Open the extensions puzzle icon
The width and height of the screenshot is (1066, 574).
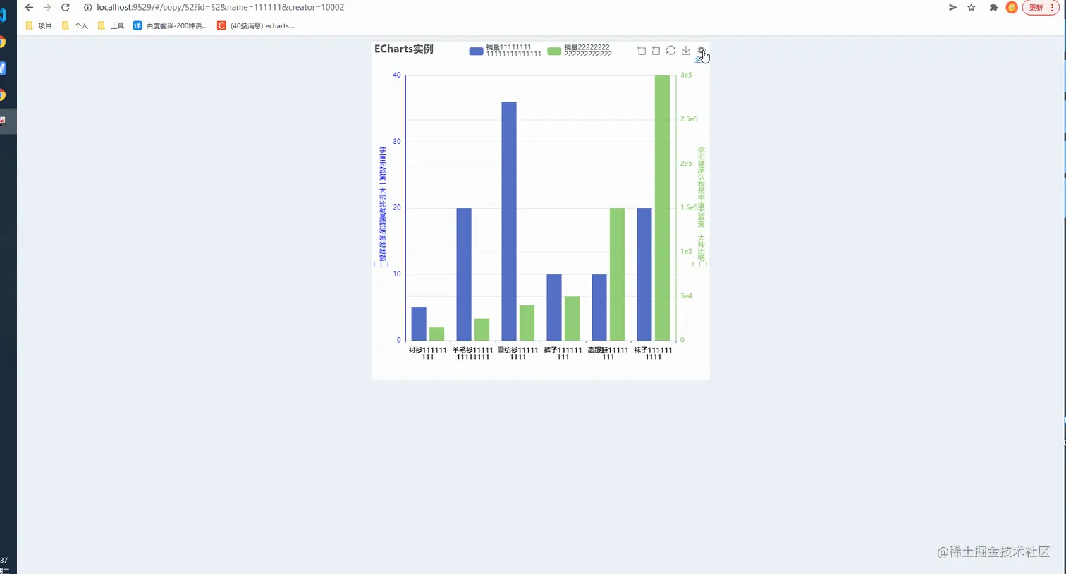tap(993, 7)
